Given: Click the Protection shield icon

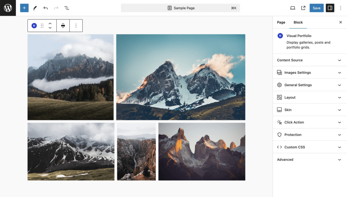Looking at the screenshot, I should point(279,135).
